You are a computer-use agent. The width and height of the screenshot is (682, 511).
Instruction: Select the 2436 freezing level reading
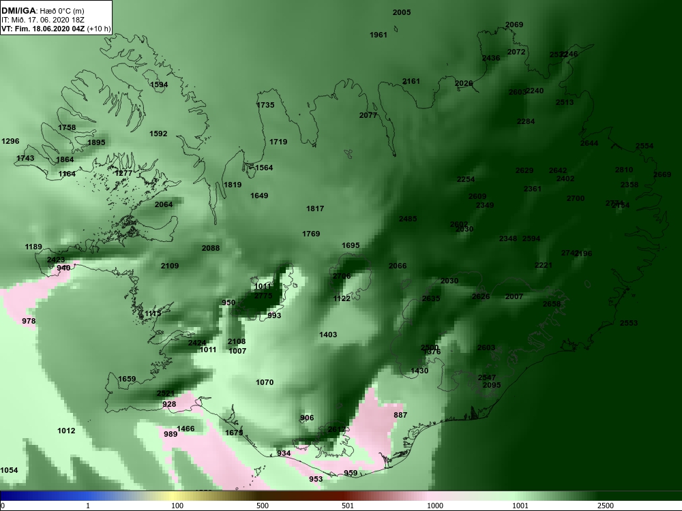[x=491, y=58]
